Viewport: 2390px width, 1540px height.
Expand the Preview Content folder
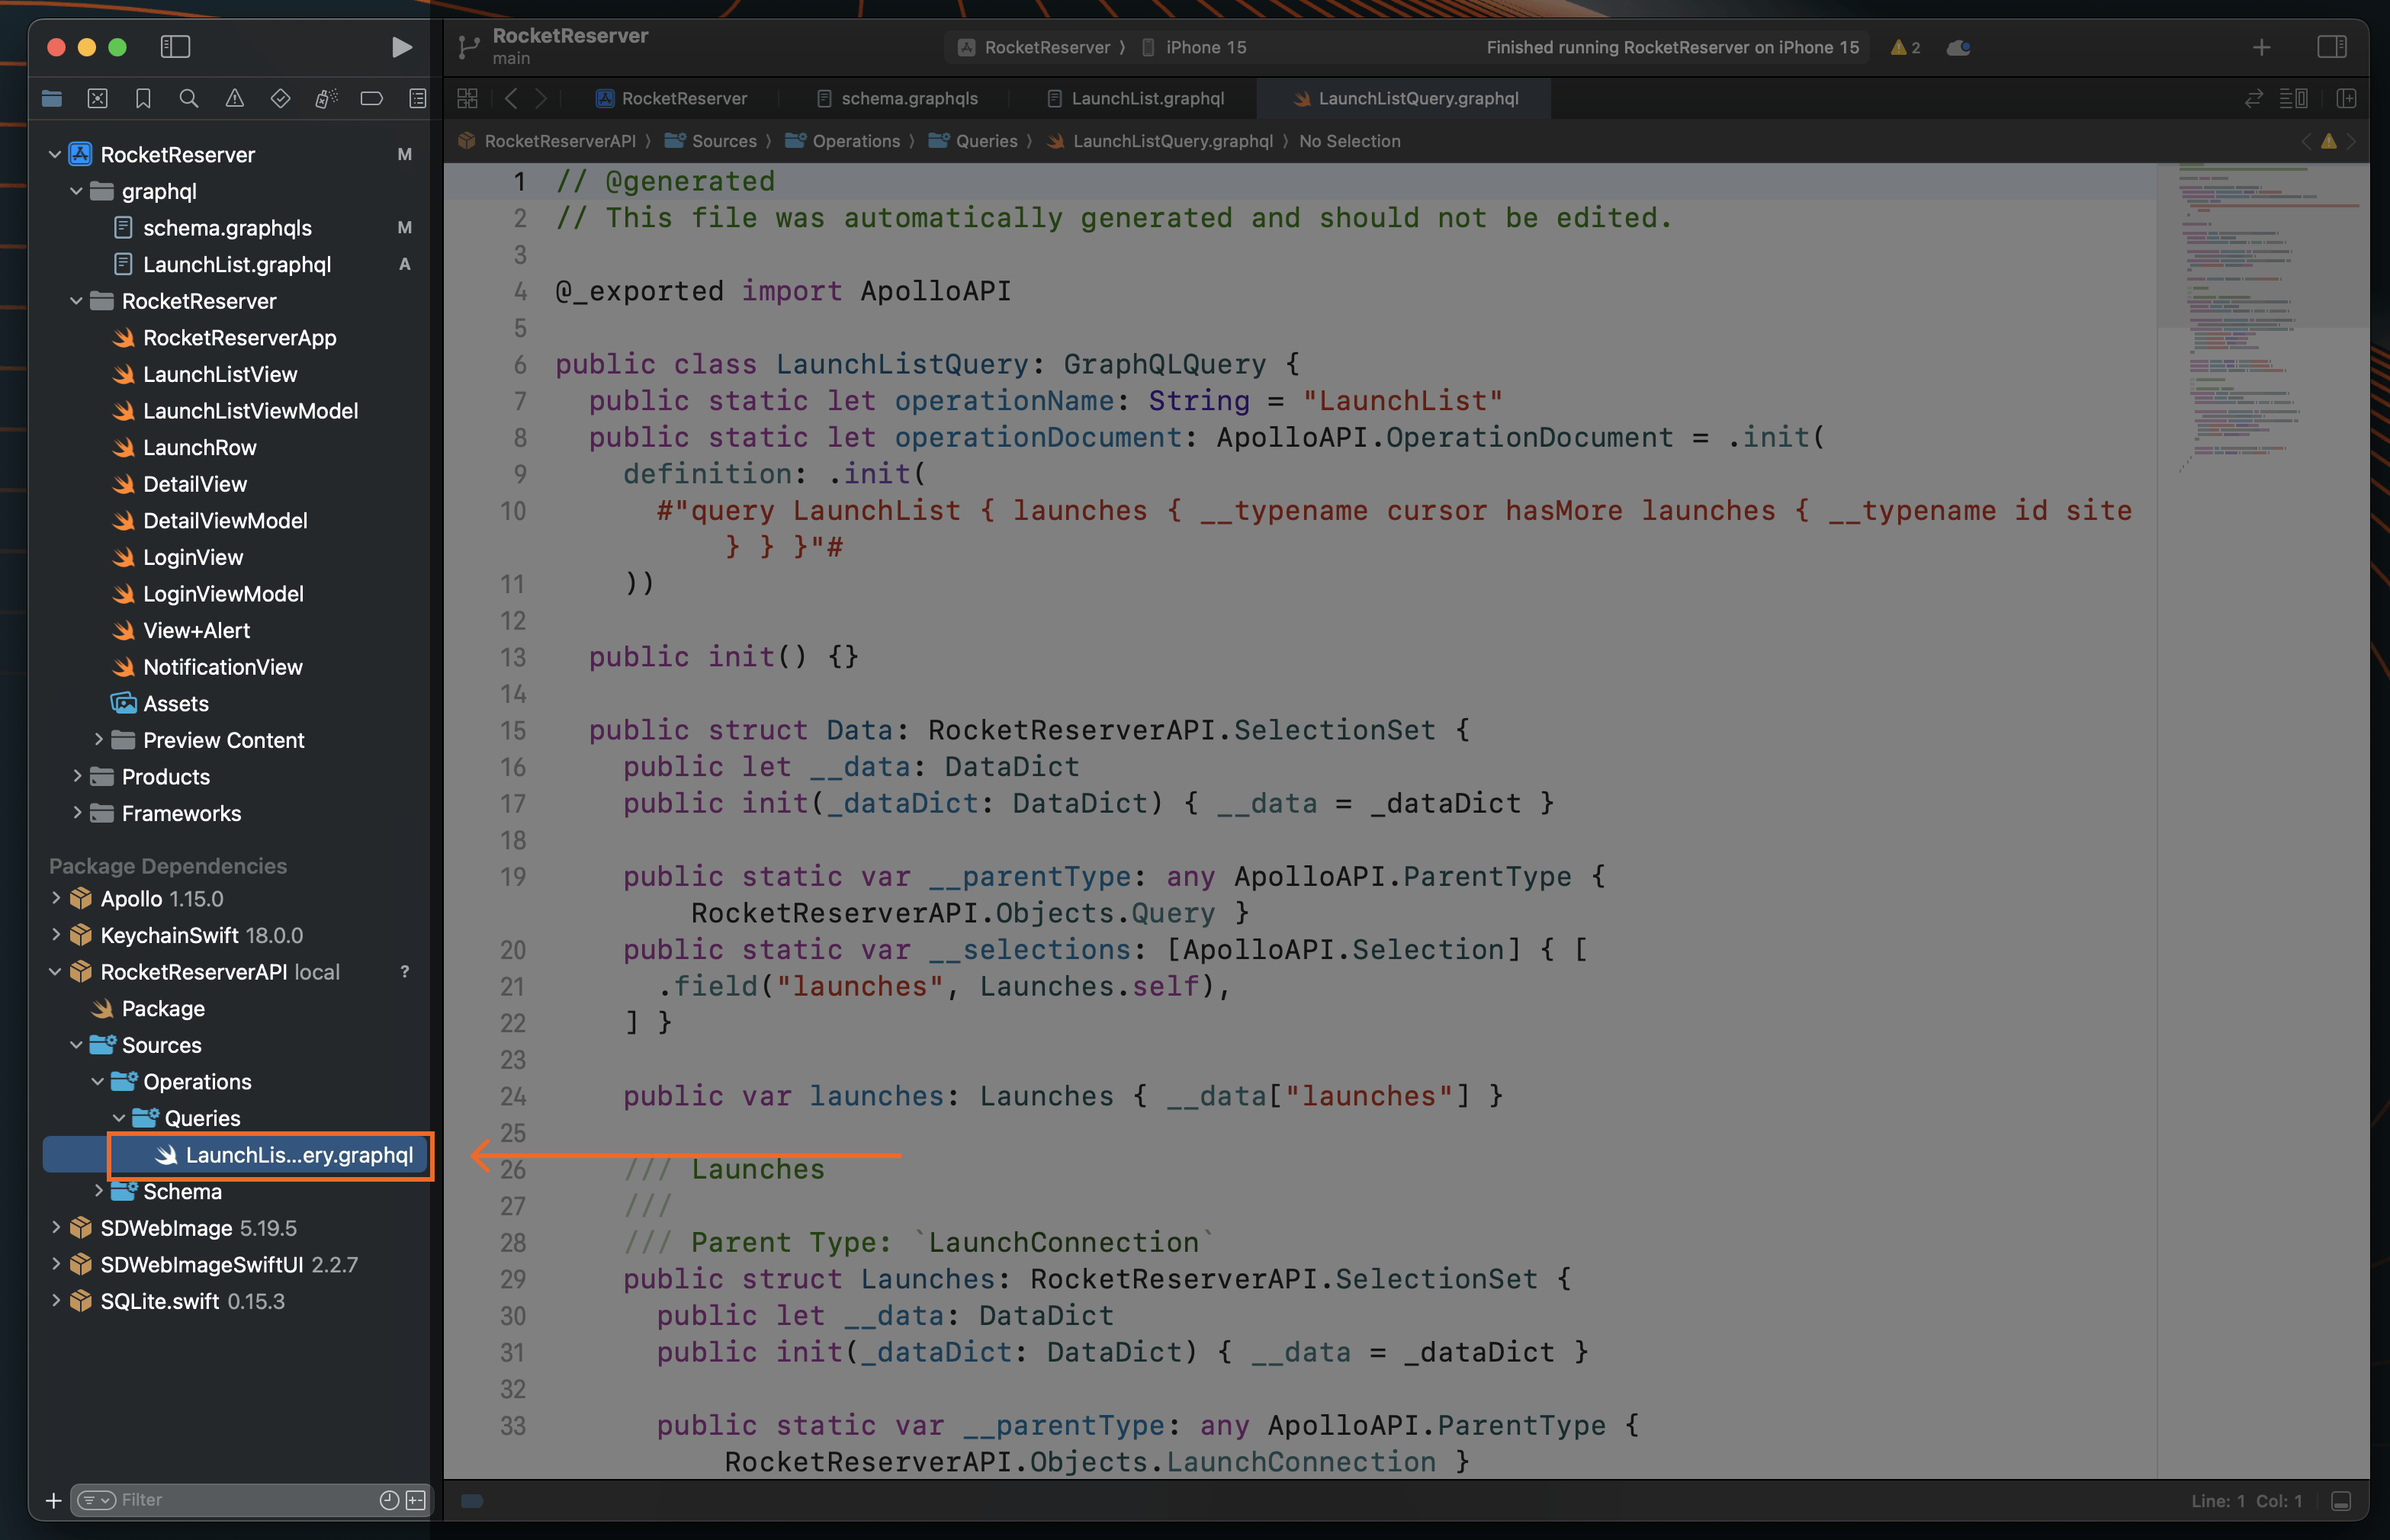click(98, 740)
